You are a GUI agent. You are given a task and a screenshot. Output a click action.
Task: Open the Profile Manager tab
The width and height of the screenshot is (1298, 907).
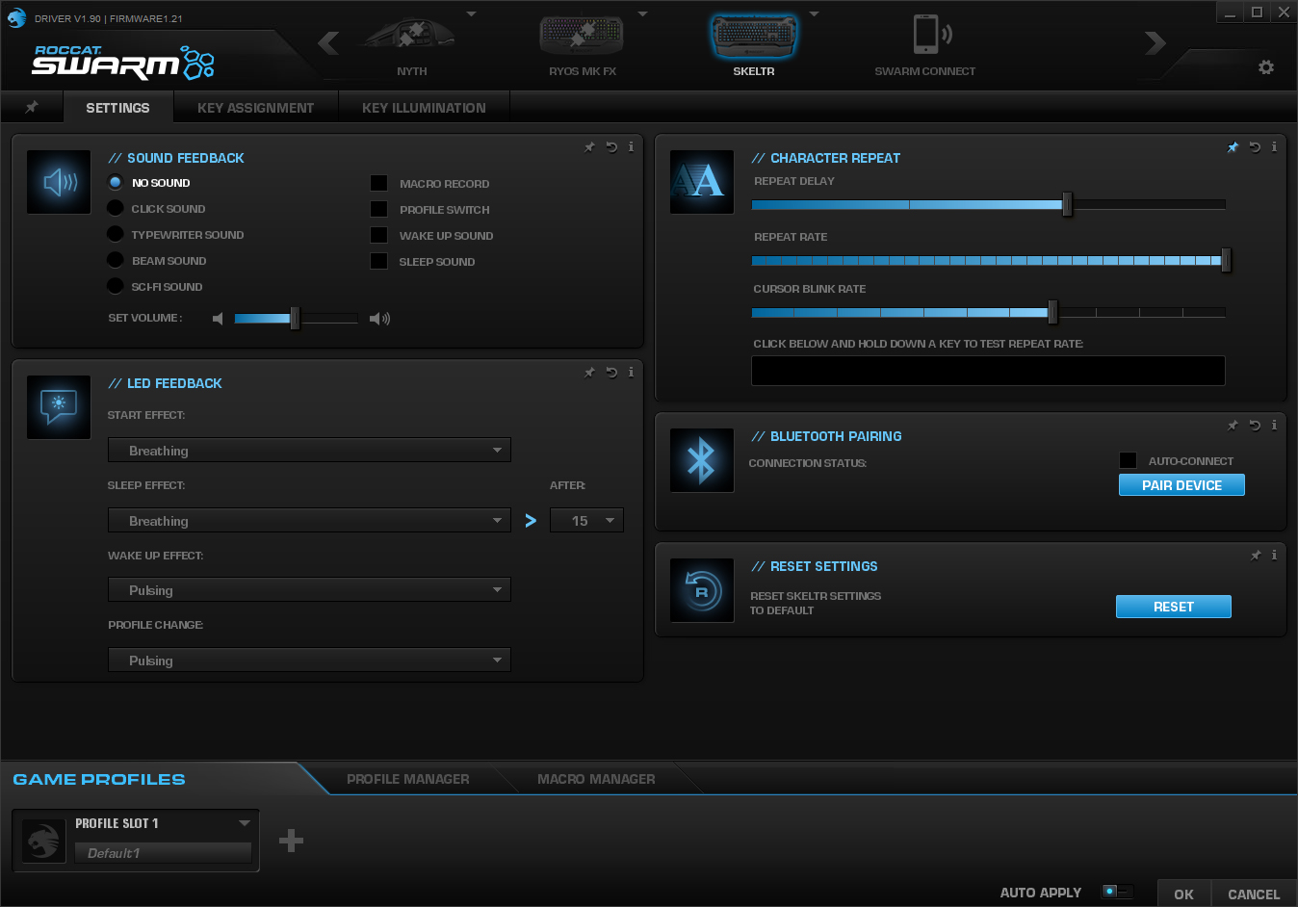[x=408, y=779]
